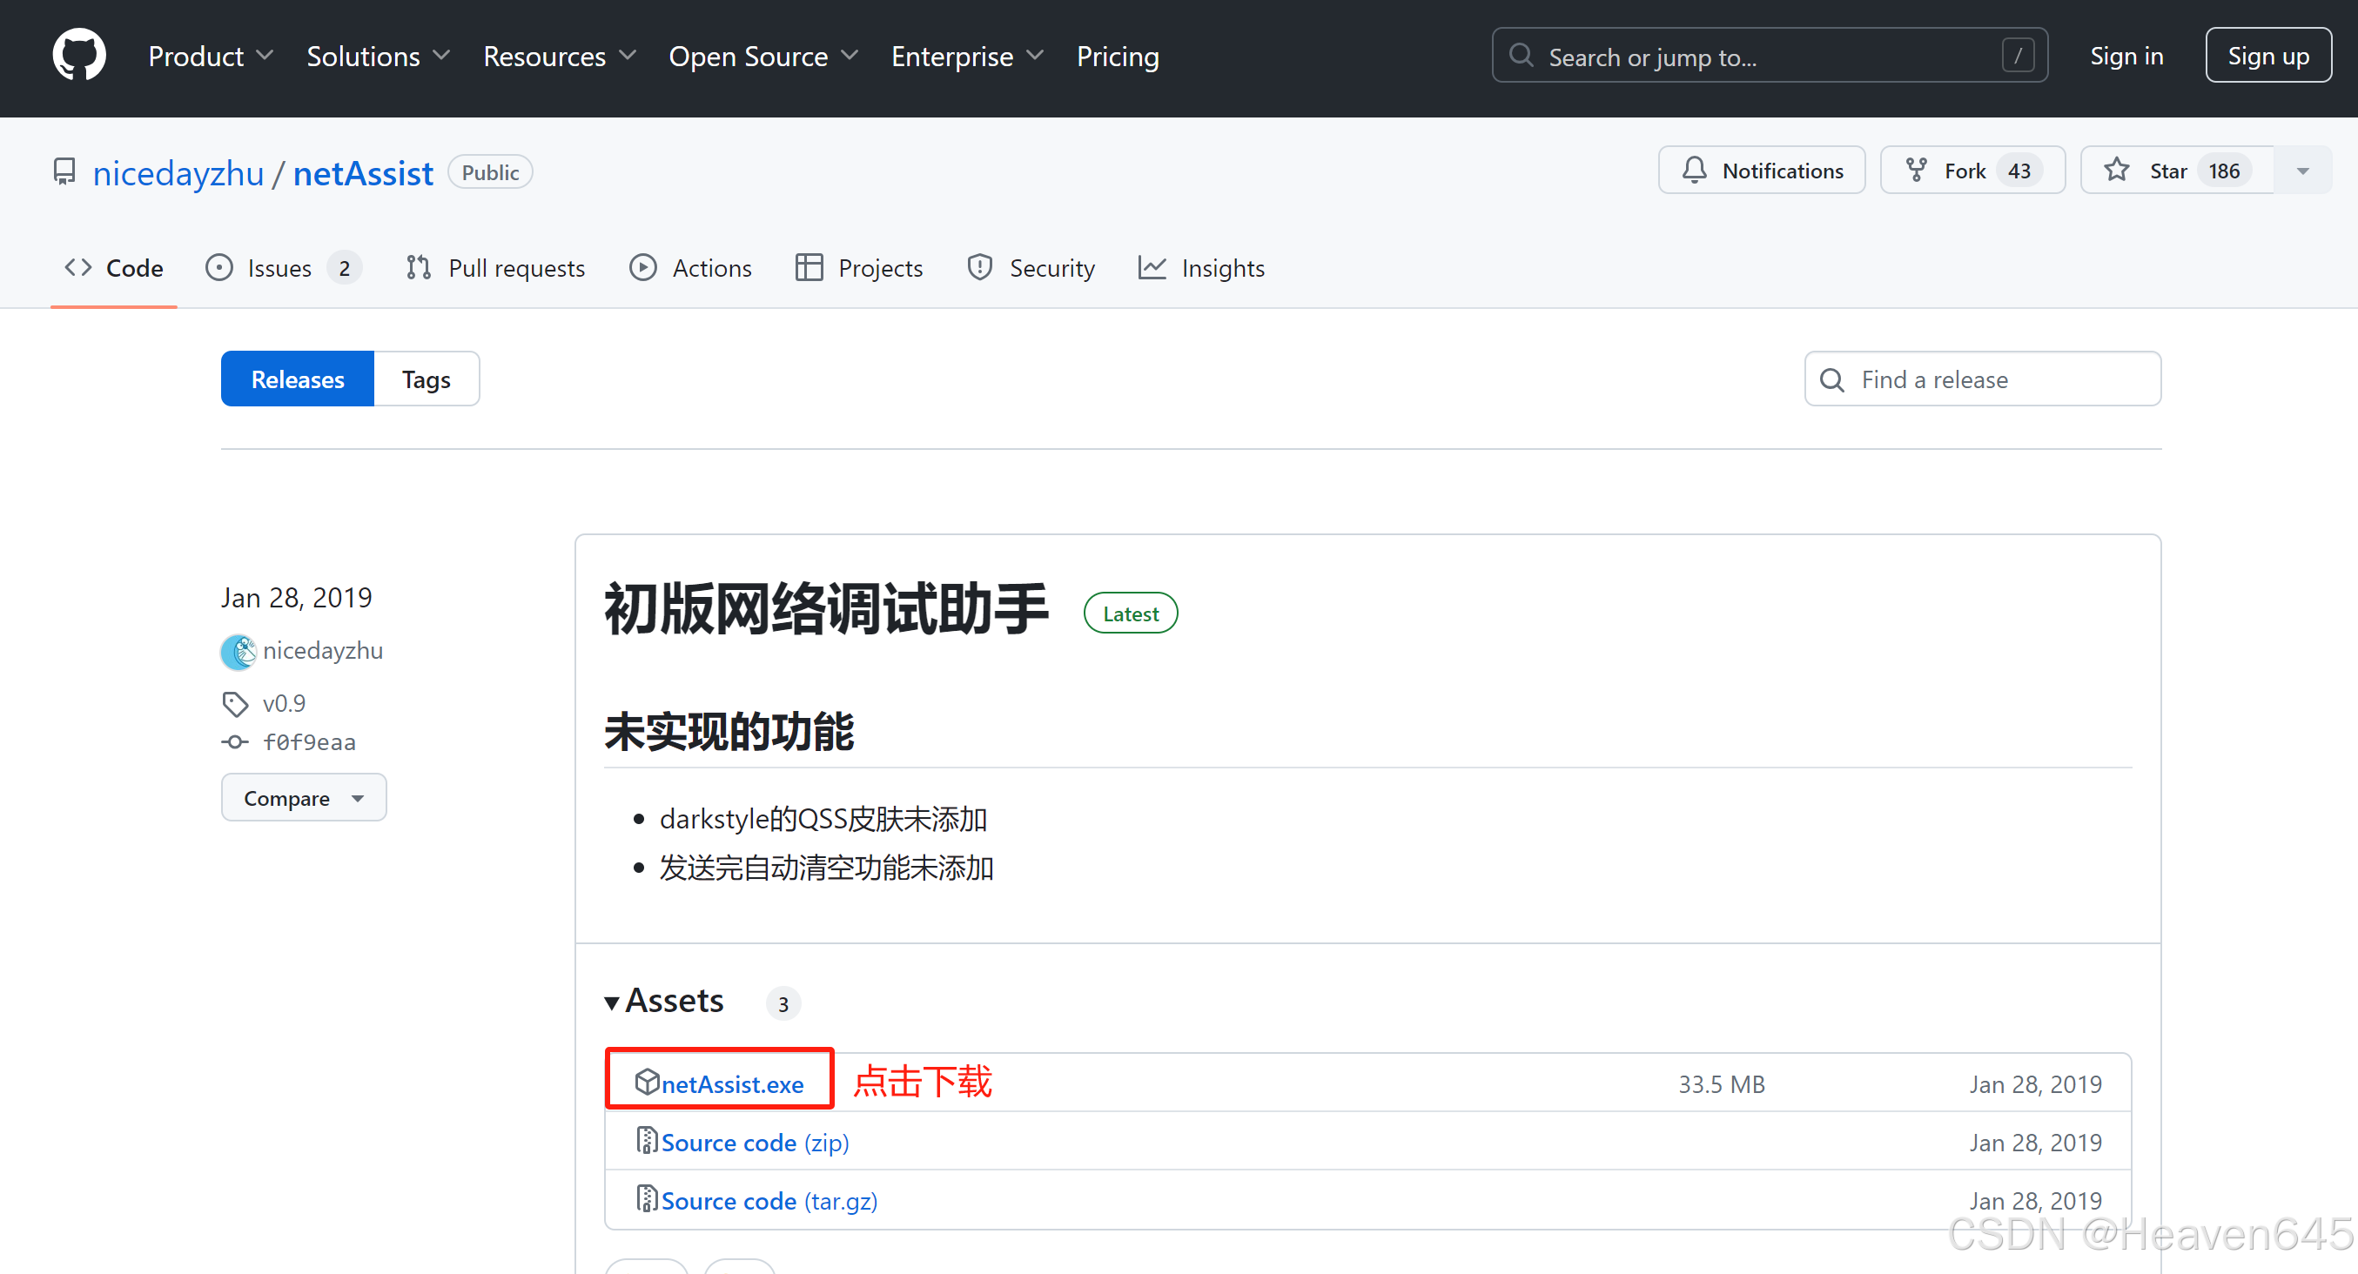Click the Sign up button
This screenshot has height=1274, width=2358.
click(2267, 56)
